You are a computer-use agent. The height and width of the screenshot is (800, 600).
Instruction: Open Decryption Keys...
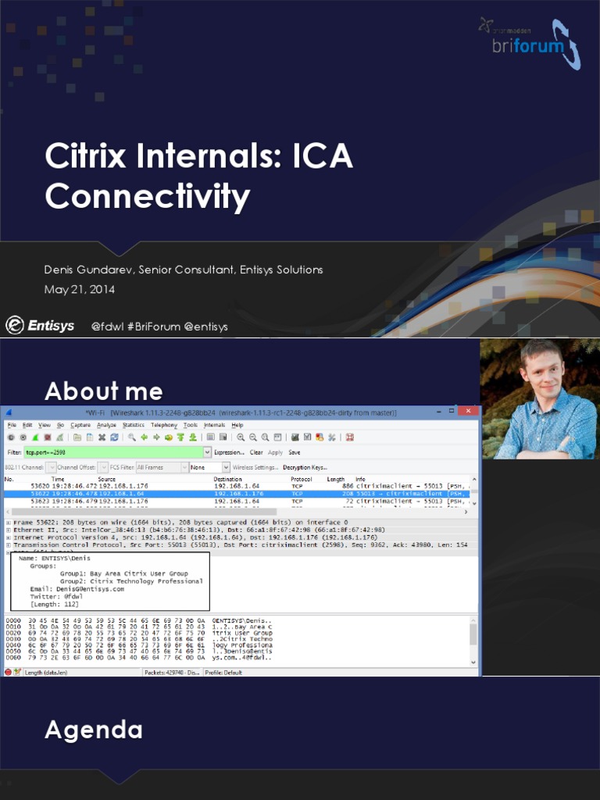click(305, 467)
